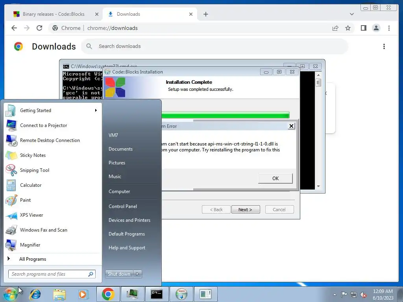Image resolution: width=403 pixels, height=302 pixels.
Task: Open Windows Media Player from taskbar
Action: click(x=83, y=294)
